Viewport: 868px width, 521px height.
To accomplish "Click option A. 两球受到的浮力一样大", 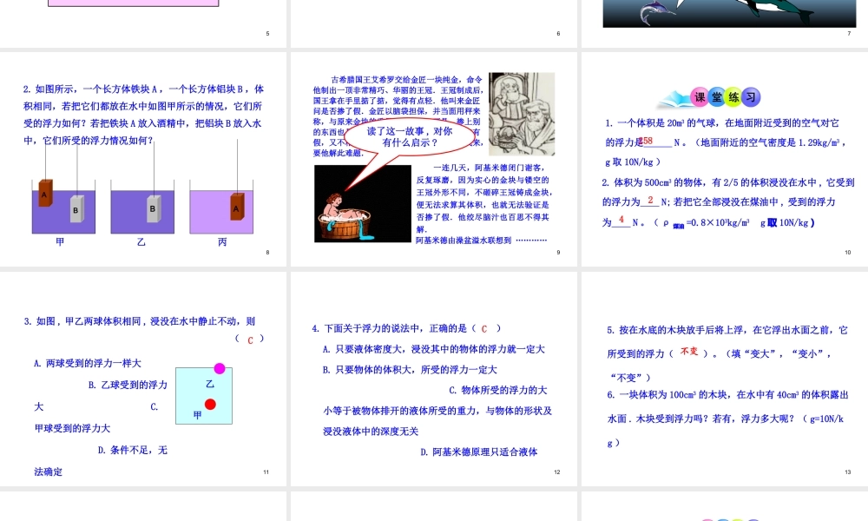I will [88, 363].
